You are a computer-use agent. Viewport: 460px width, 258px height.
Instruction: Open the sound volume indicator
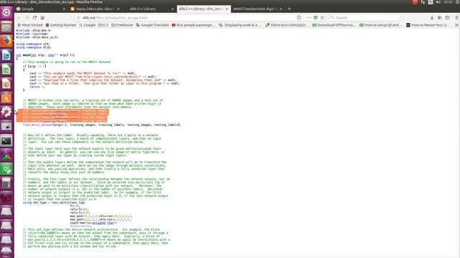(x=438, y=2)
